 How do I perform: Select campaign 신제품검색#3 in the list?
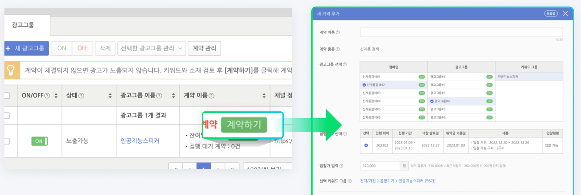click(371, 93)
